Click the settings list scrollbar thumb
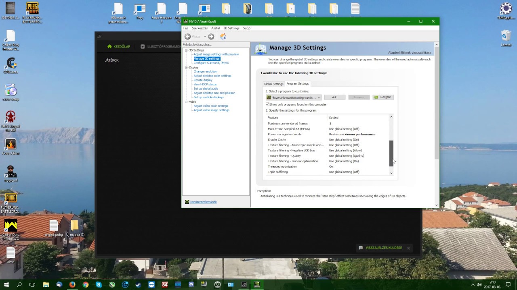The width and height of the screenshot is (517, 290). (391, 153)
